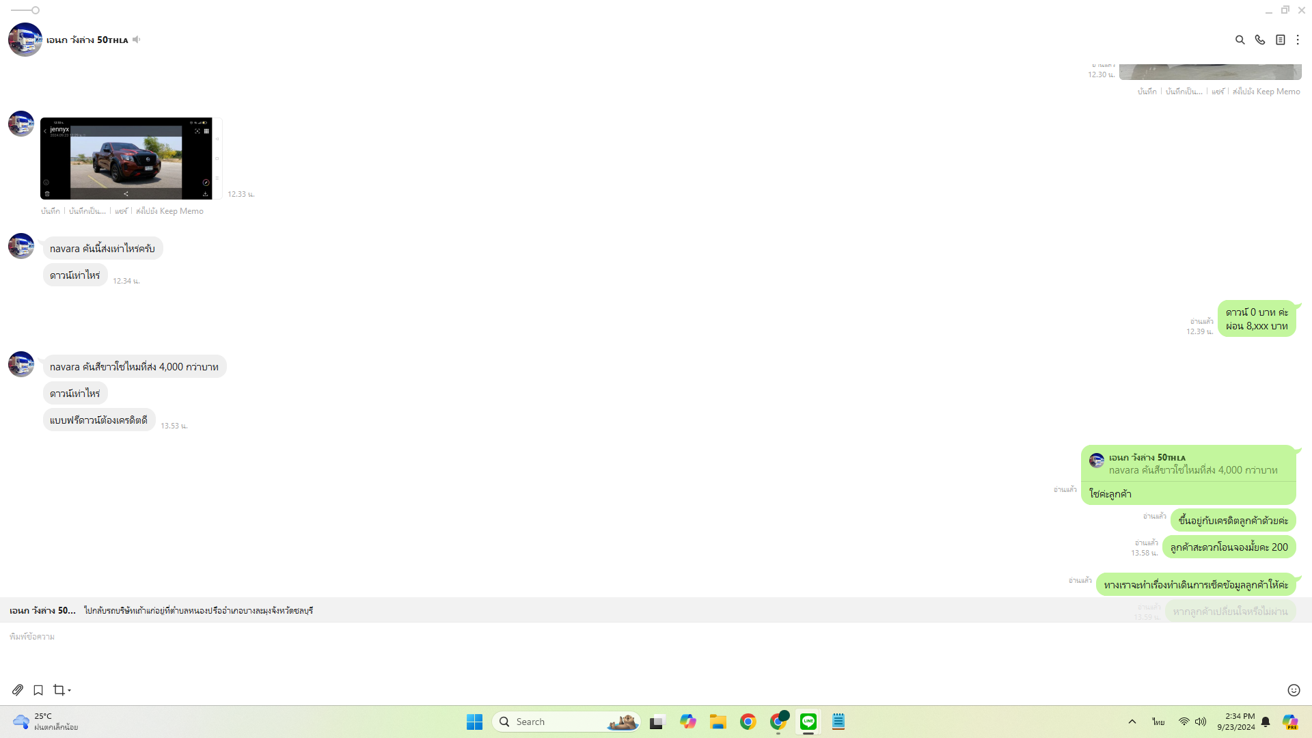The width and height of the screenshot is (1312, 738).
Task: Start a voice call via phone icon
Action: 1259,40
